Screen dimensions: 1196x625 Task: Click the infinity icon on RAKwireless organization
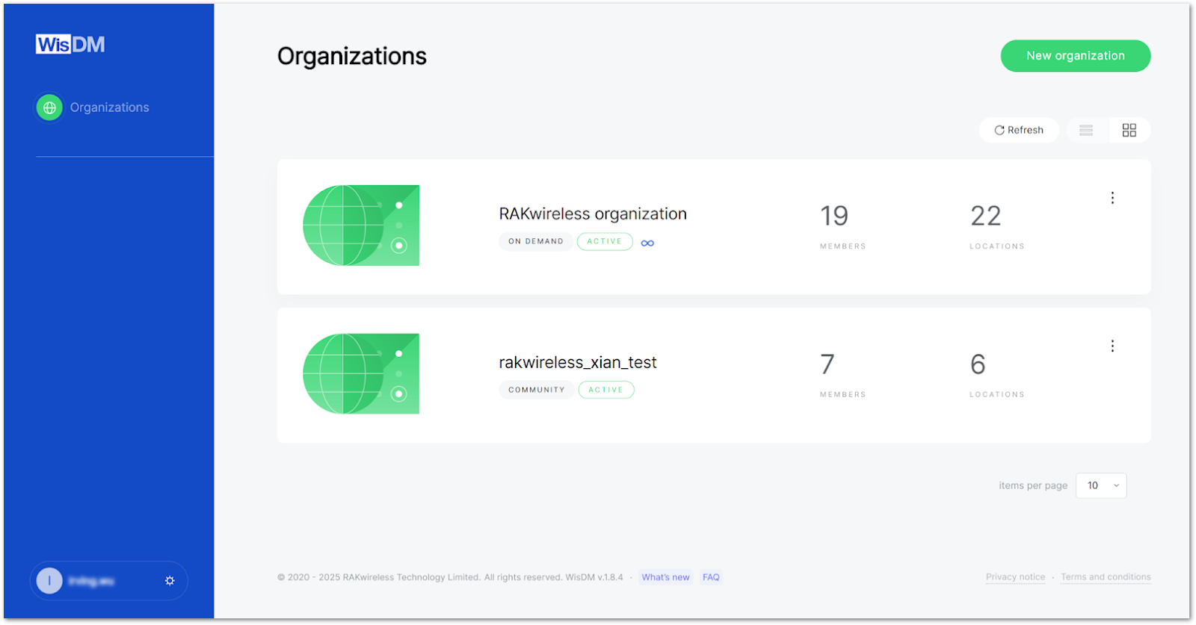tap(647, 243)
